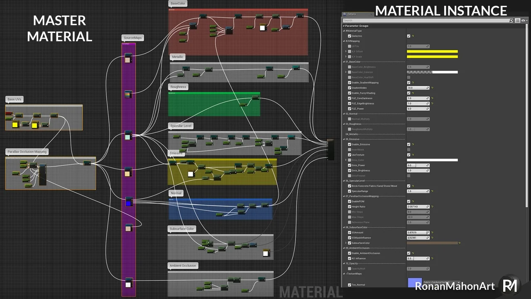
Task: Collapse the 01_BaseColor parameter group
Action: point(344,62)
